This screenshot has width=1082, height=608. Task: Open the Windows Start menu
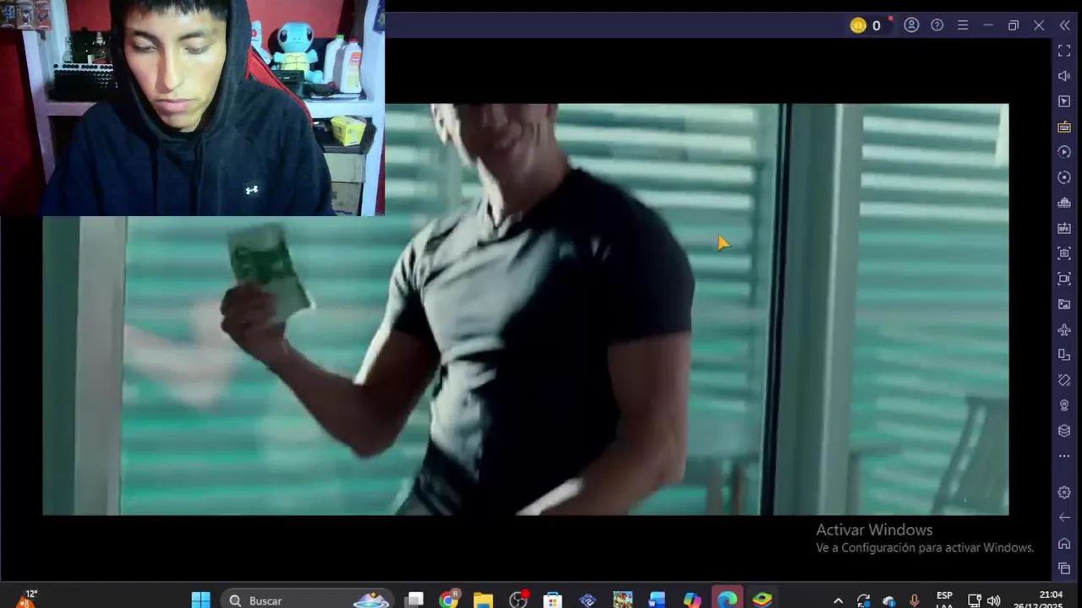[200, 600]
